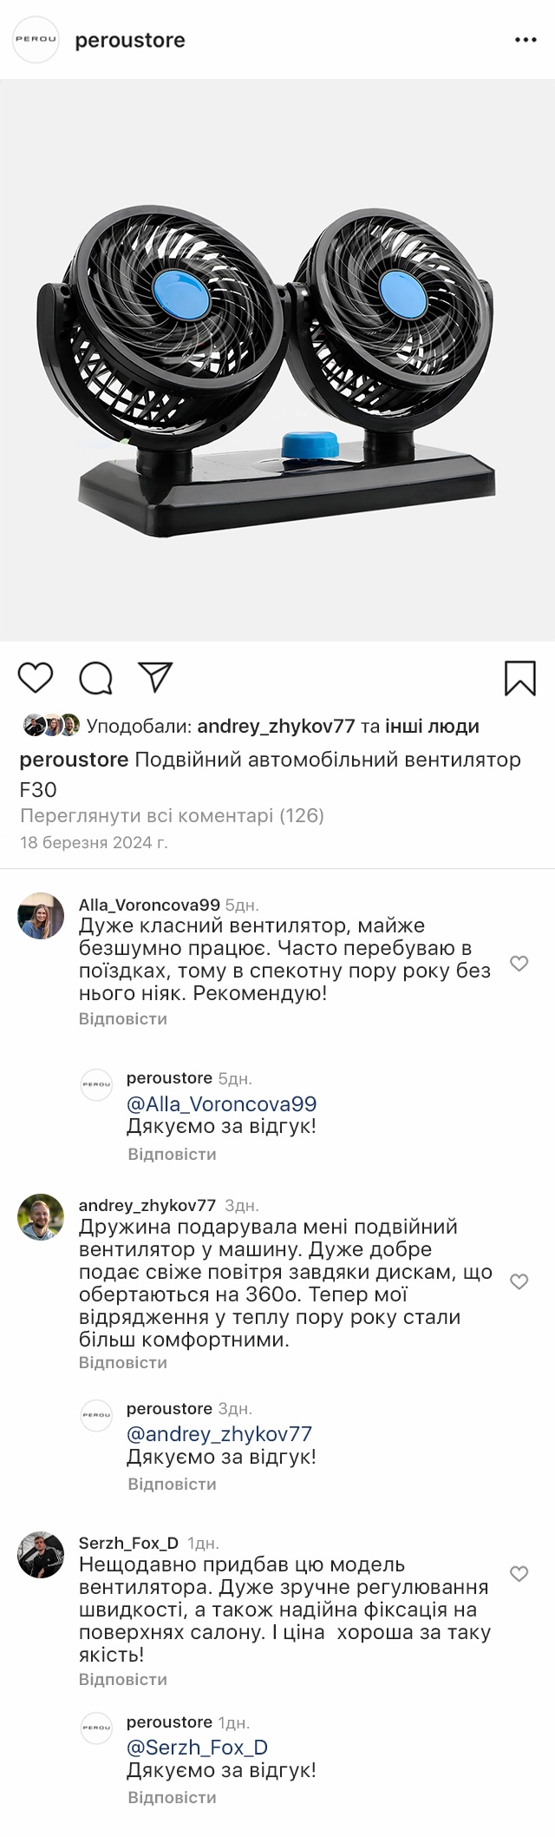Open andrey_zhykov77's comment avatar

pyautogui.click(x=41, y=1217)
